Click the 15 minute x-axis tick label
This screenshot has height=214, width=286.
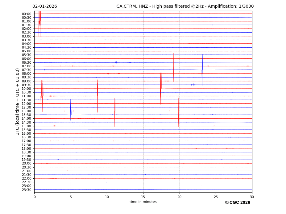(143, 197)
